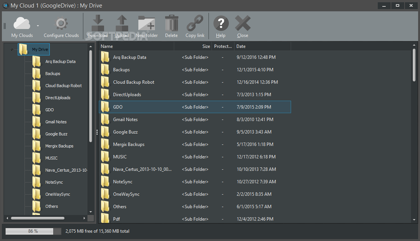Click the Close X toolbar icon
420x241 pixels.
point(243,23)
